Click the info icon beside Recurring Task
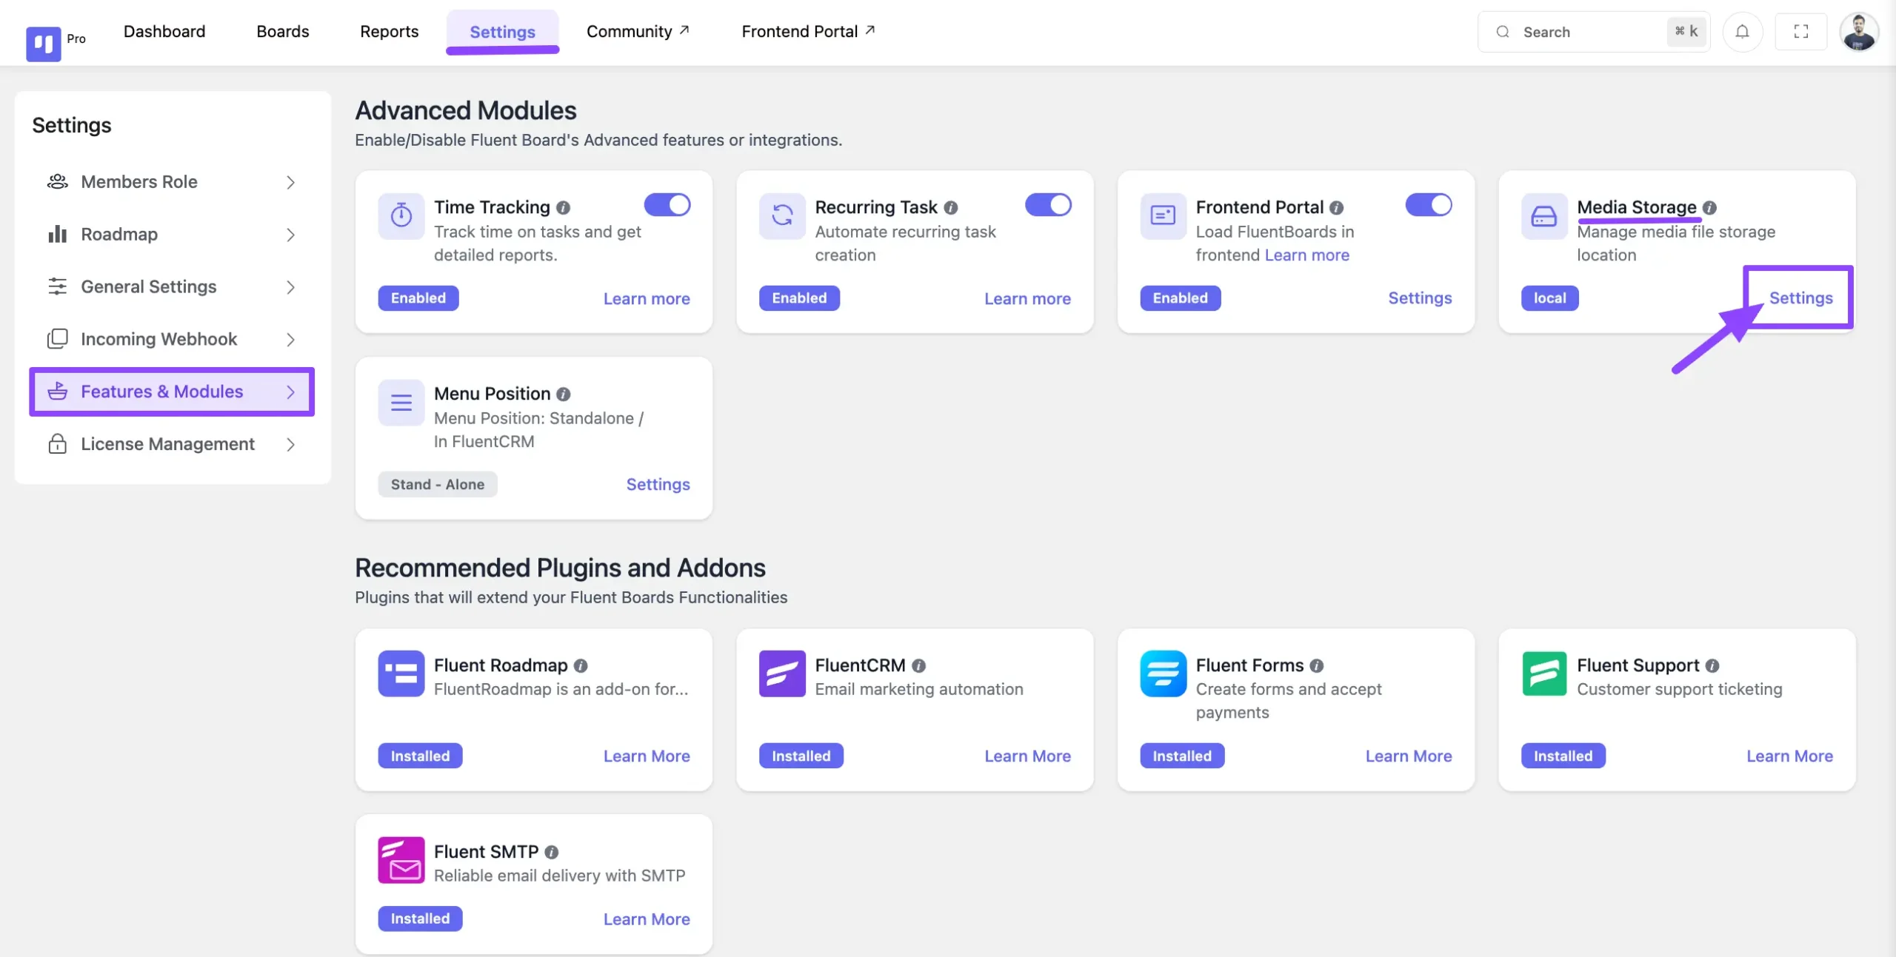This screenshot has width=1896, height=957. 951,208
